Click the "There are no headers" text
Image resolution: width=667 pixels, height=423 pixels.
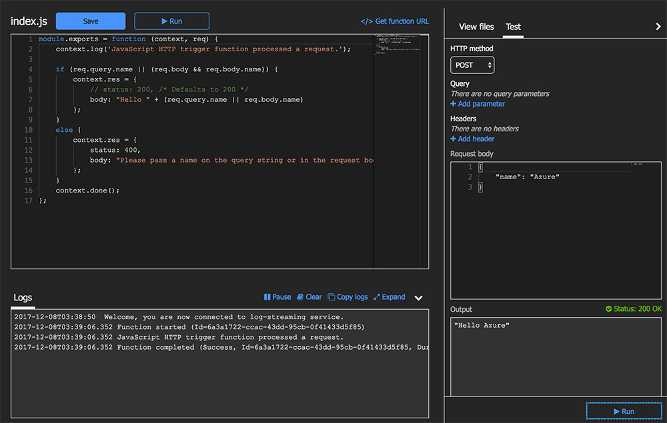click(484, 129)
